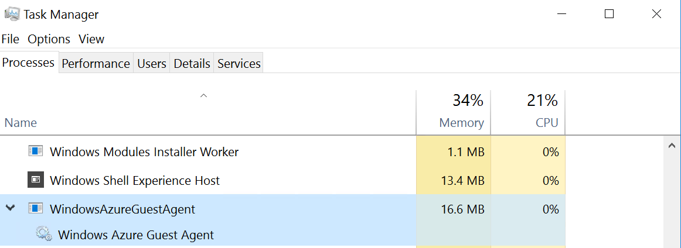Switch to the Details tab

coord(192,63)
